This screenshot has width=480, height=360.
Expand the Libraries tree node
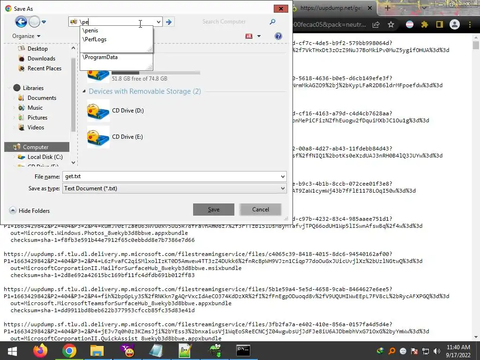click(8, 88)
